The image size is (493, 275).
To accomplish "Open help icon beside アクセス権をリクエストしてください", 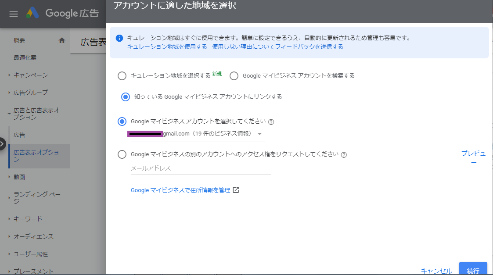I will [344, 155].
